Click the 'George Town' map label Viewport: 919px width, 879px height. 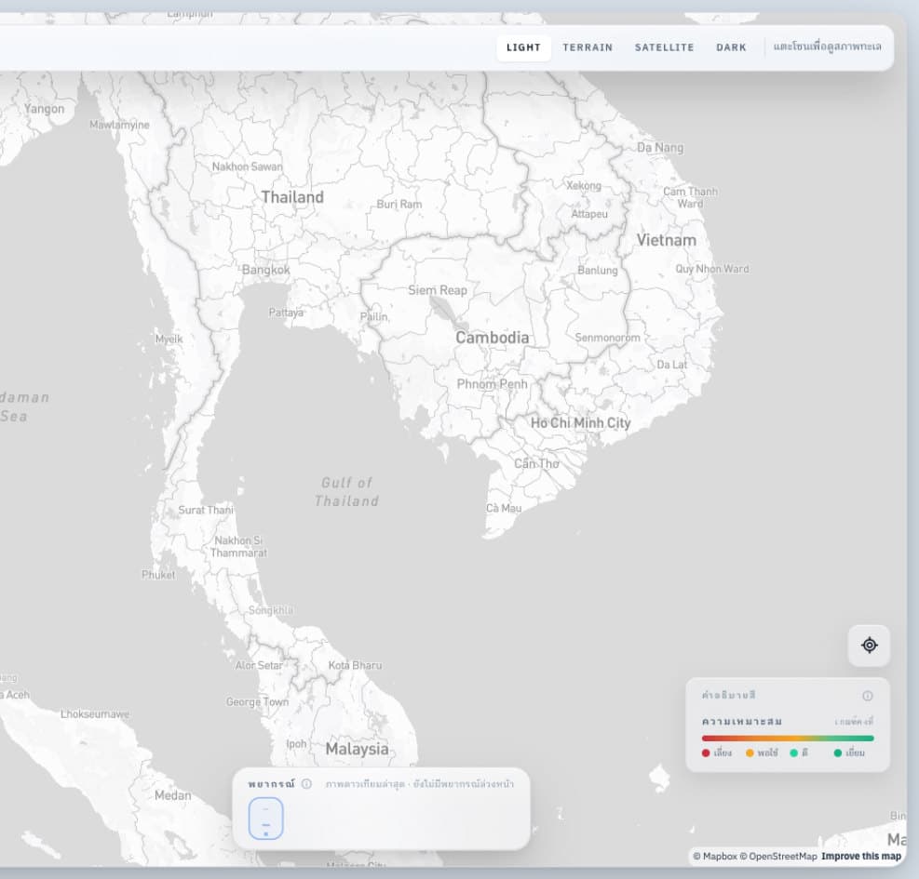point(257,701)
